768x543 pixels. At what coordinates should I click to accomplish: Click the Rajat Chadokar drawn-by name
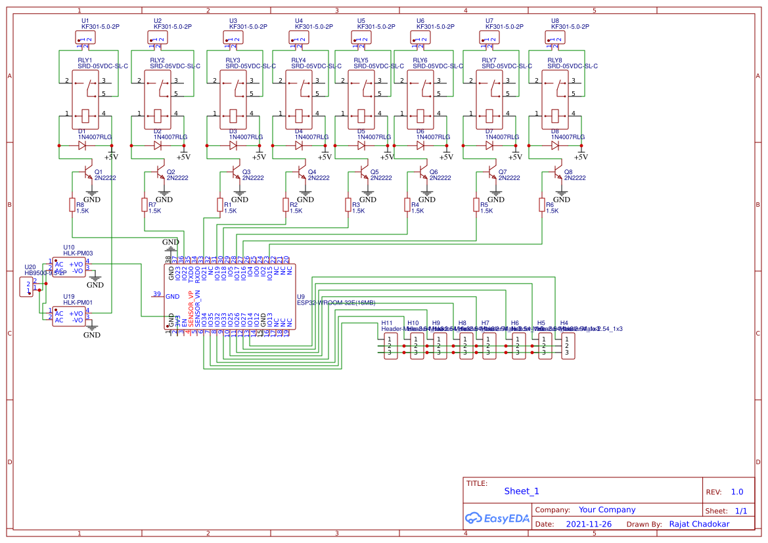pyautogui.click(x=700, y=524)
